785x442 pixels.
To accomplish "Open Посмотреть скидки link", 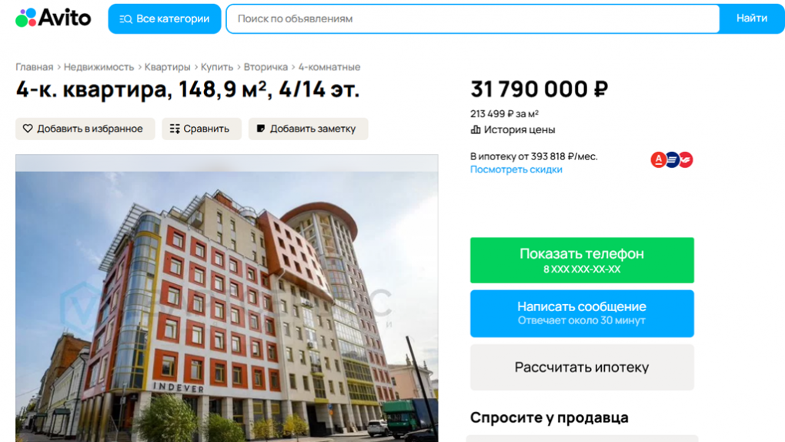I will [516, 169].
